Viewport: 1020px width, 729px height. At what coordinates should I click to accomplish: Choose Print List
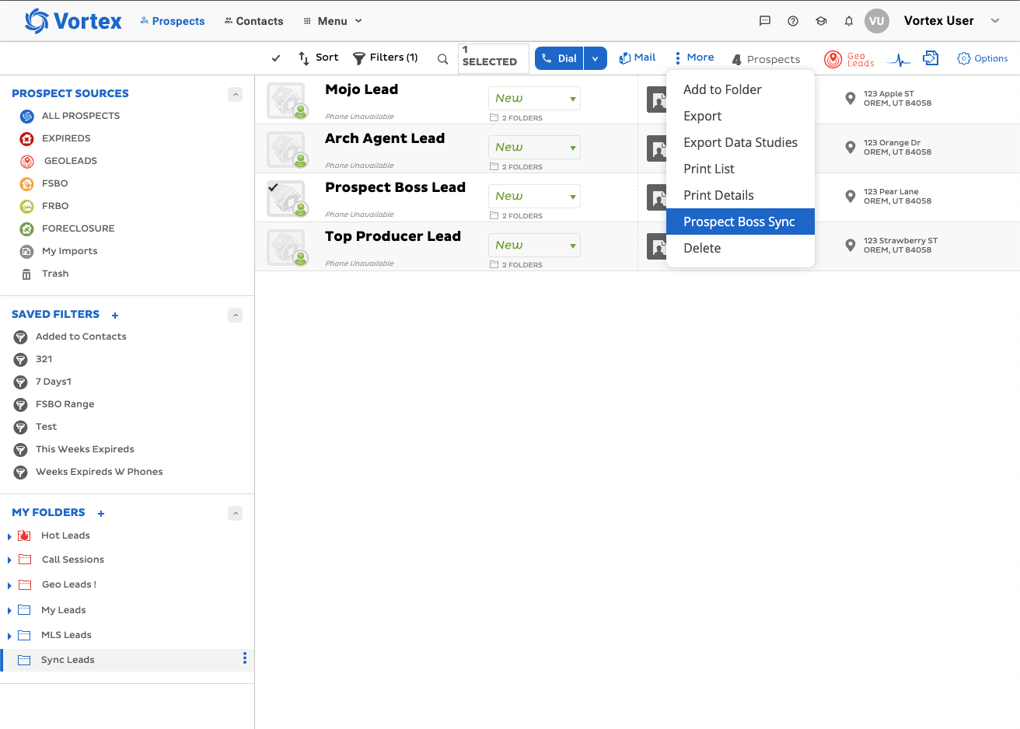(740, 169)
